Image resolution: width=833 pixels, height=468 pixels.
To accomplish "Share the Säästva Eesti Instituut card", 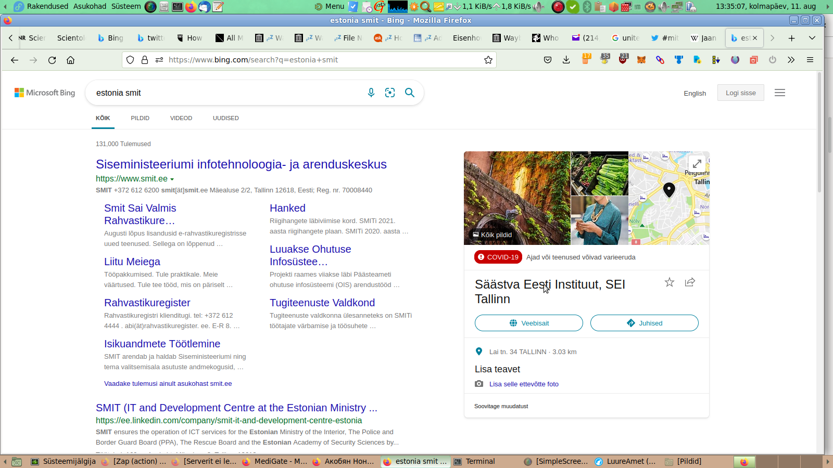I will tap(690, 282).
